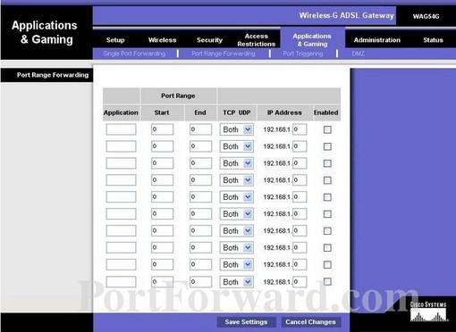Open the DMZ sub-tab

(x=358, y=54)
